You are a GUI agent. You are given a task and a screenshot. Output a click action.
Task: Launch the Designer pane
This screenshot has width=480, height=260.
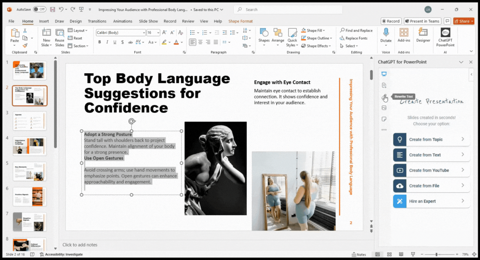[423, 36]
